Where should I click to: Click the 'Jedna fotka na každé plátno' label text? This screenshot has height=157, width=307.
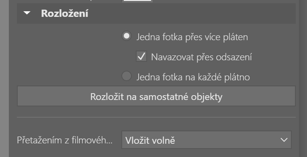193,77
